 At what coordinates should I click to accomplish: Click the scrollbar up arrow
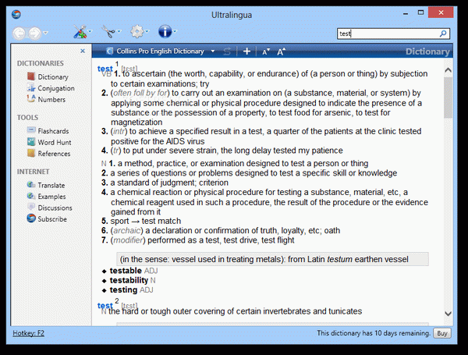(448, 70)
